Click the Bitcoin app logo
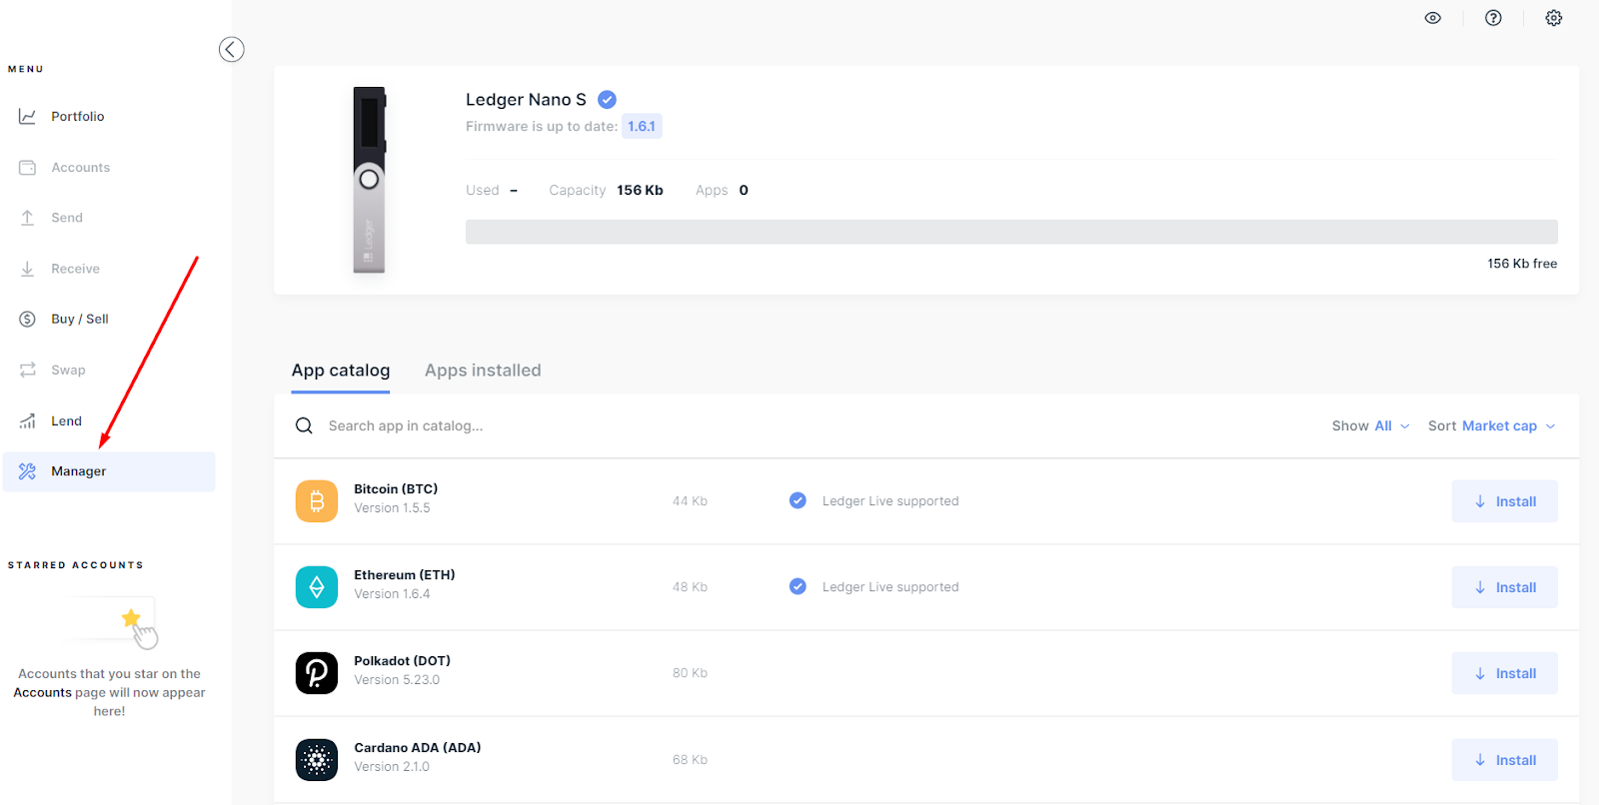Image resolution: width=1599 pixels, height=805 pixels. (x=317, y=501)
